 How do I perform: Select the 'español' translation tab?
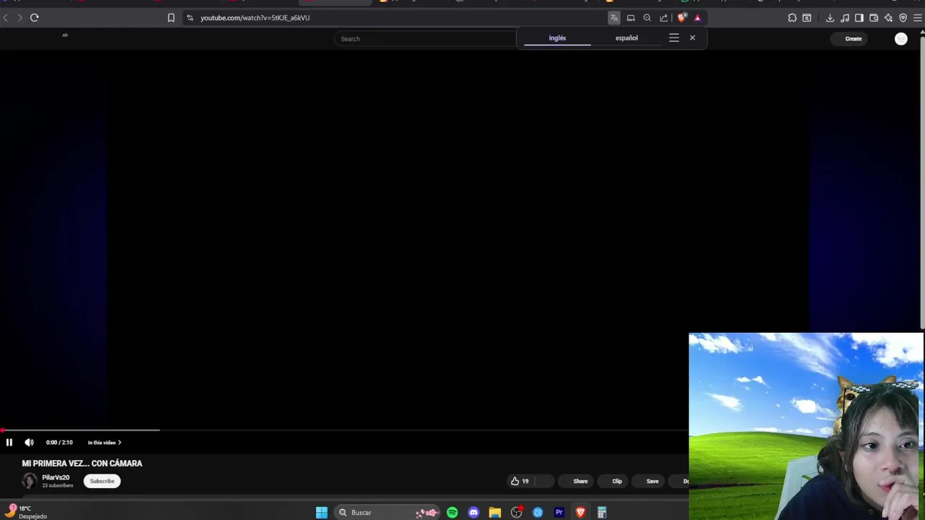tap(627, 38)
